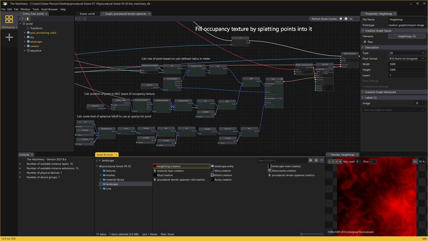Click Fit button in Preview

coord(415,161)
